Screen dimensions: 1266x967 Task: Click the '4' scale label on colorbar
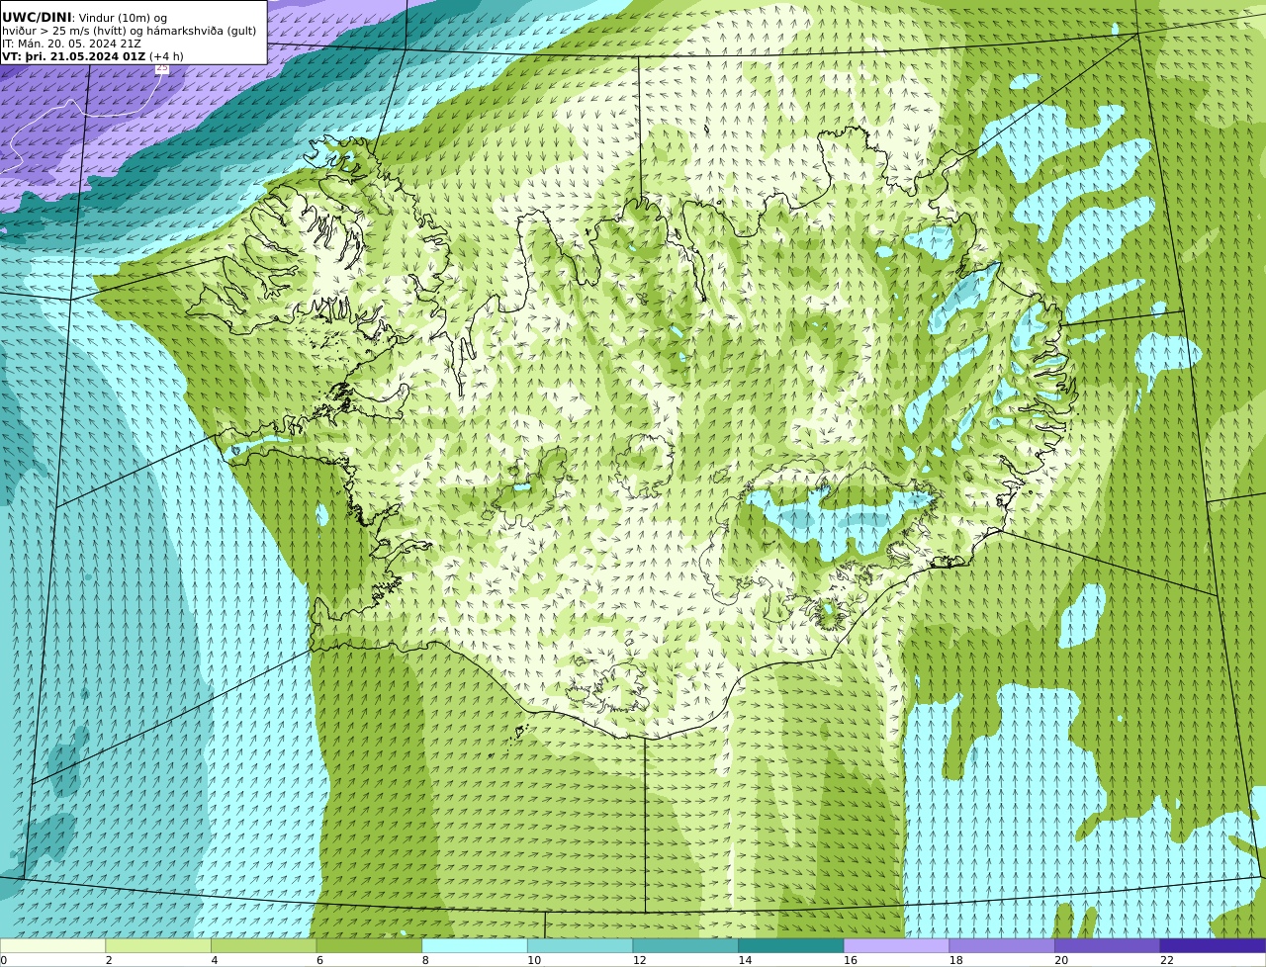pyautogui.click(x=215, y=960)
